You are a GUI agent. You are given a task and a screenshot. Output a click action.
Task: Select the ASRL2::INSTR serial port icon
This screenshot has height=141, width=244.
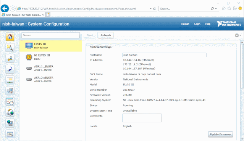(29, 80)
